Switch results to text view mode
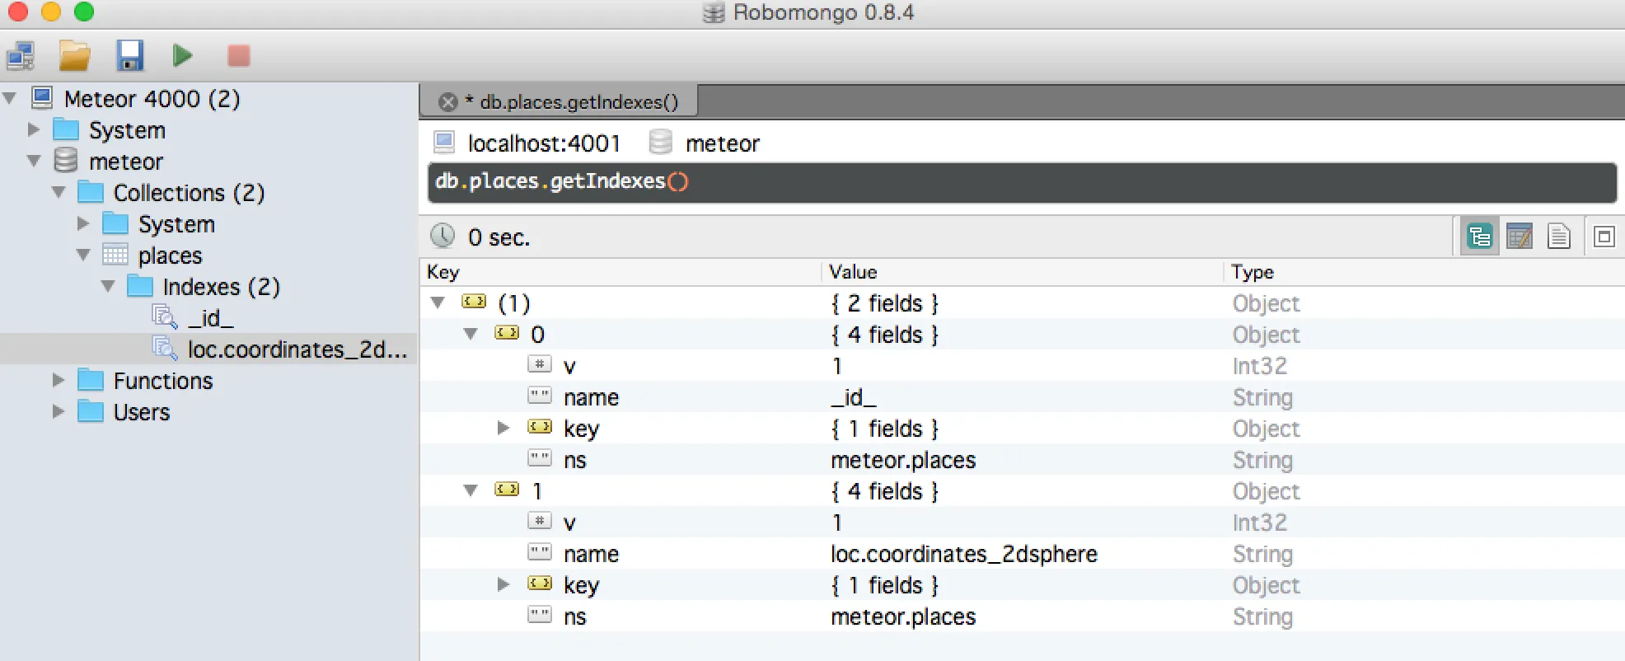This screenshot has width=1625, height=661. pos(1560,236)
